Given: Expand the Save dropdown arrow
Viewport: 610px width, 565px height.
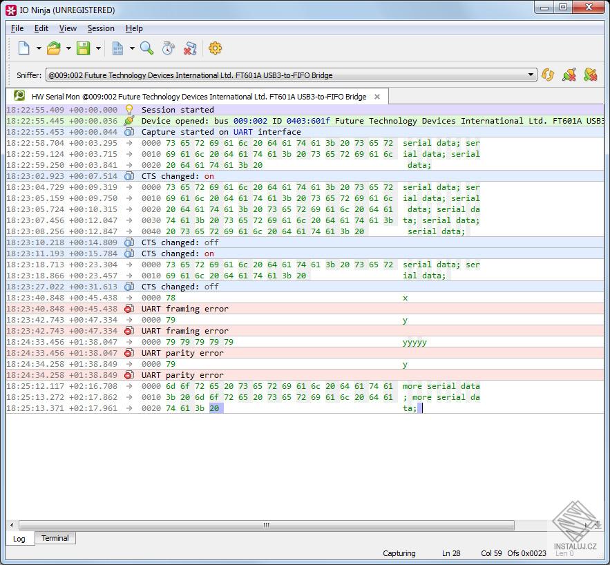Looking at the screenshot, I should point(98,48).
